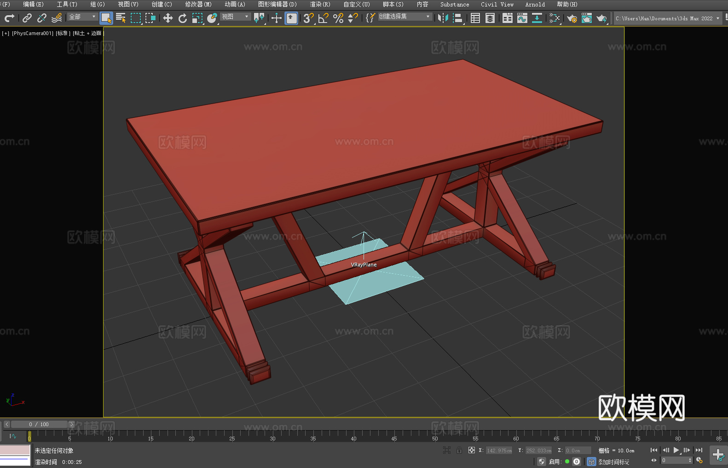Open the reference coordinate 视图 dropdown
The width and height of the screenshot is (728, 468).
pos(235,17)
